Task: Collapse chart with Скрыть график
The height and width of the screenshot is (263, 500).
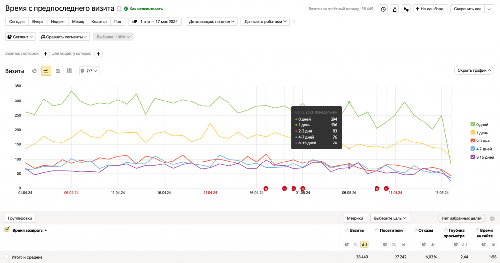Action: (474, 70)
